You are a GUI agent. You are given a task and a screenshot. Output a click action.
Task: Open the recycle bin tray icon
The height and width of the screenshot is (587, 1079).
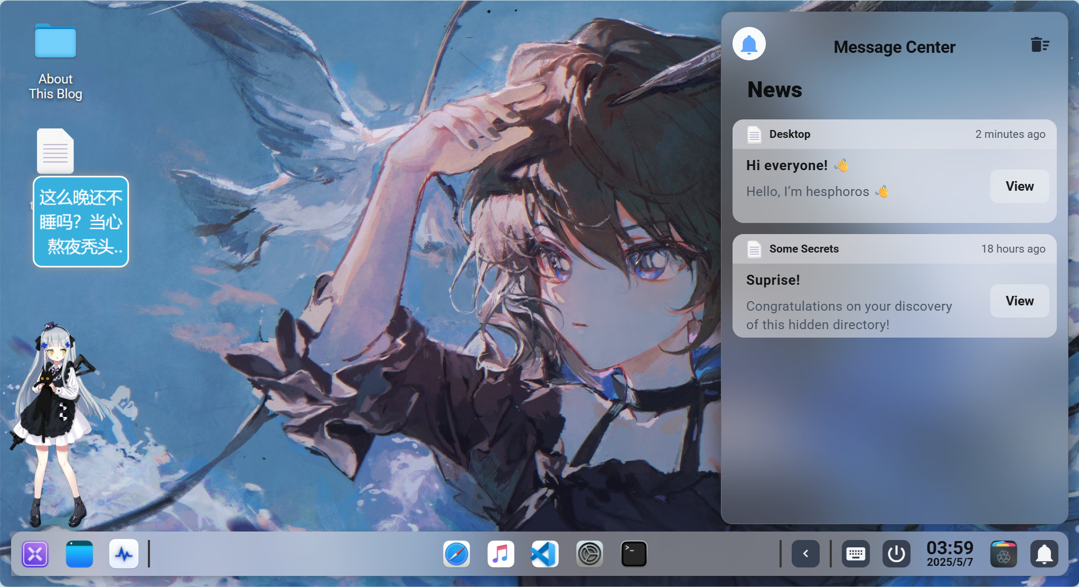click(1003, 554)
